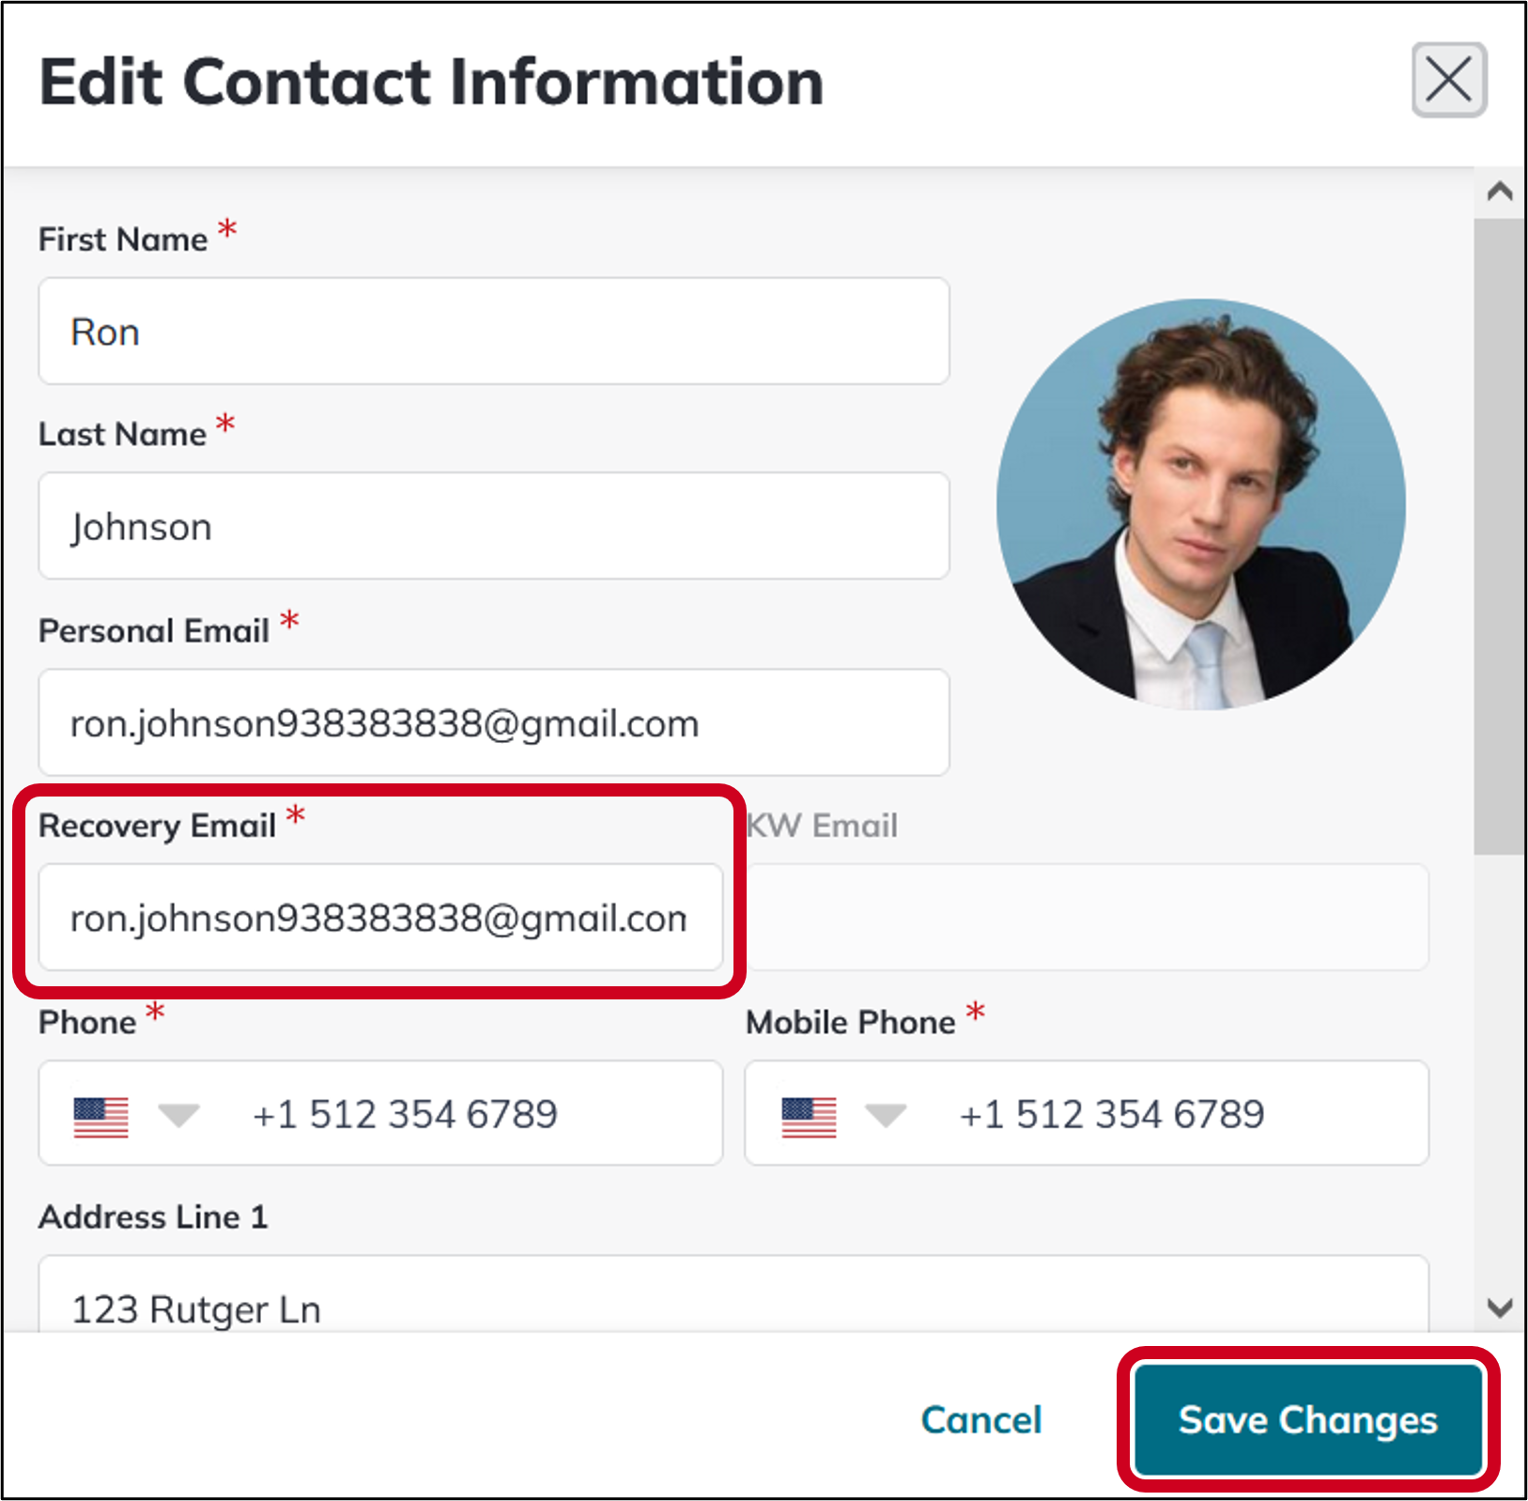Click the Phone number entry
The image size is (1528, 1501).
pyautogui.click(x=404, y=1114)
